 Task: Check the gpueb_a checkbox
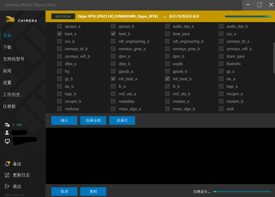[x=113, y=71]
